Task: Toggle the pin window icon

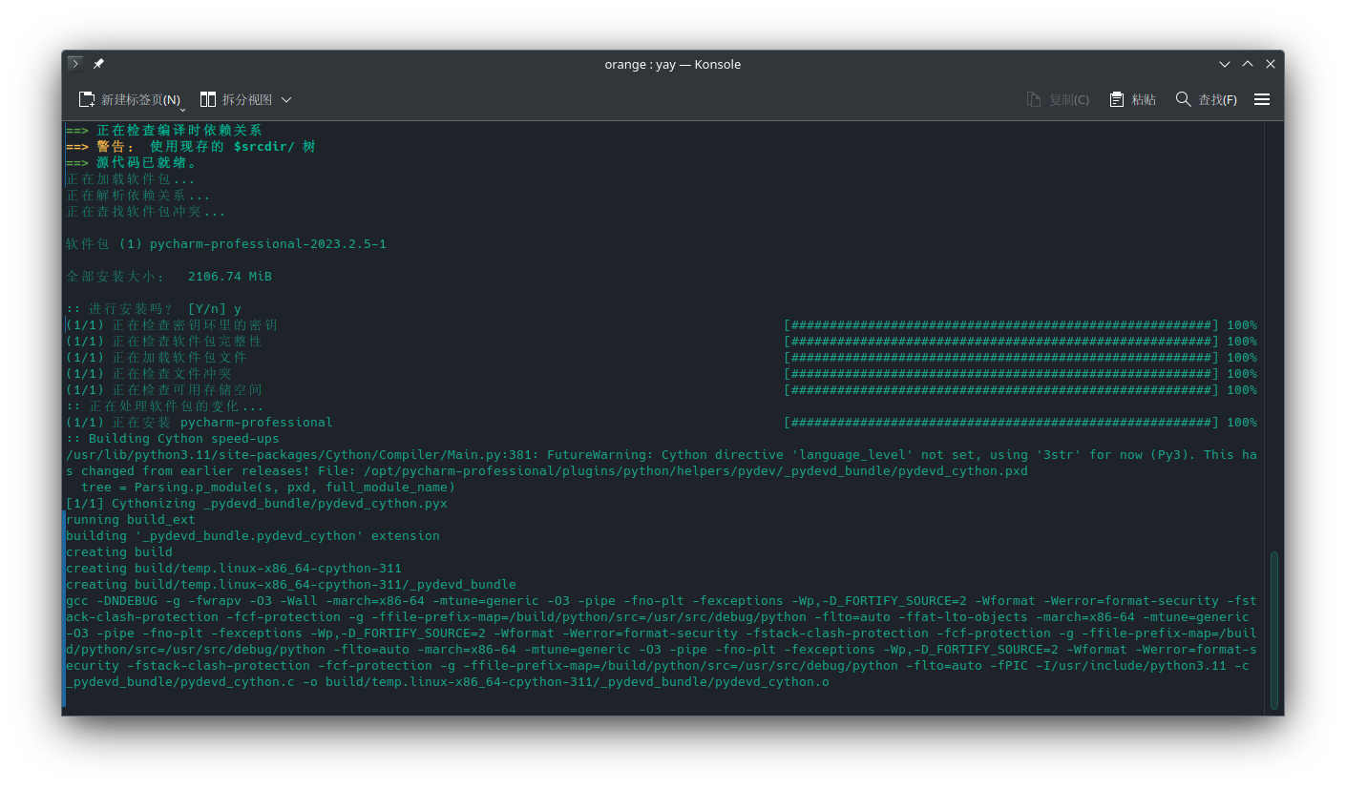Action: 98,64
